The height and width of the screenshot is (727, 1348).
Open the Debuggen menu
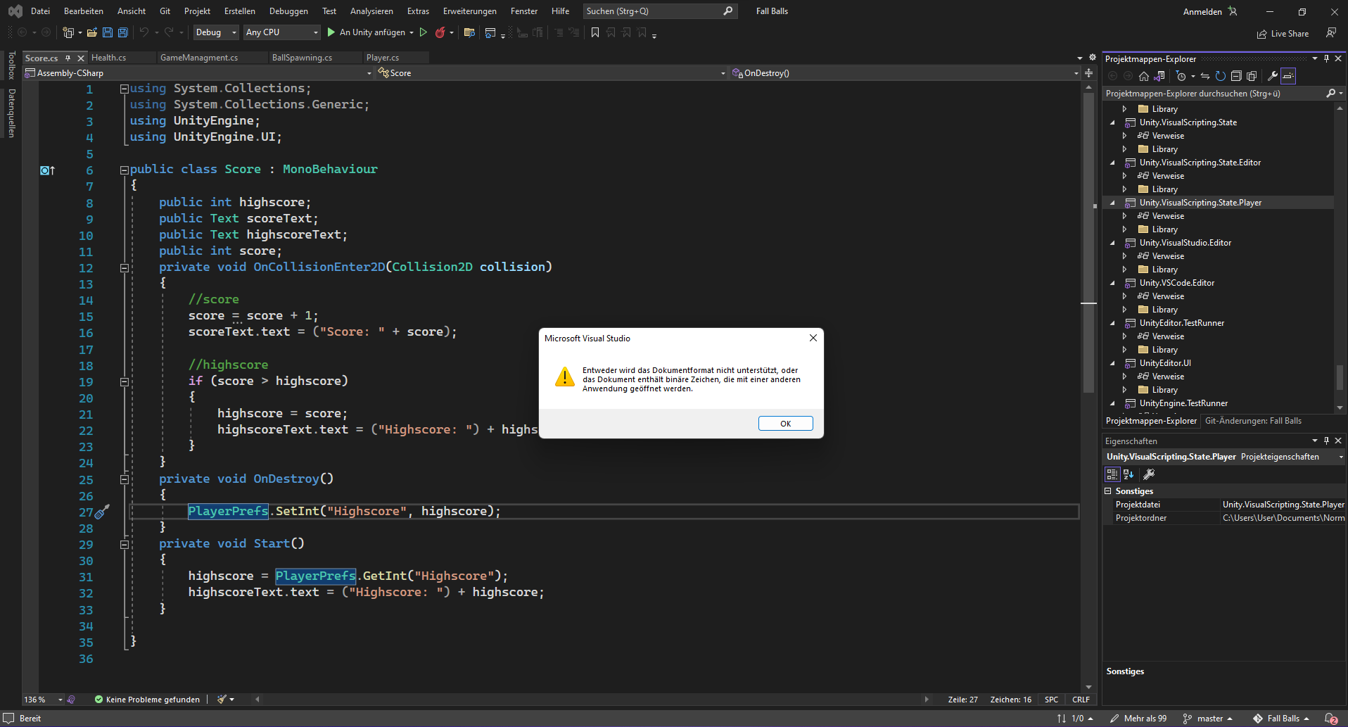coord(288,11)
